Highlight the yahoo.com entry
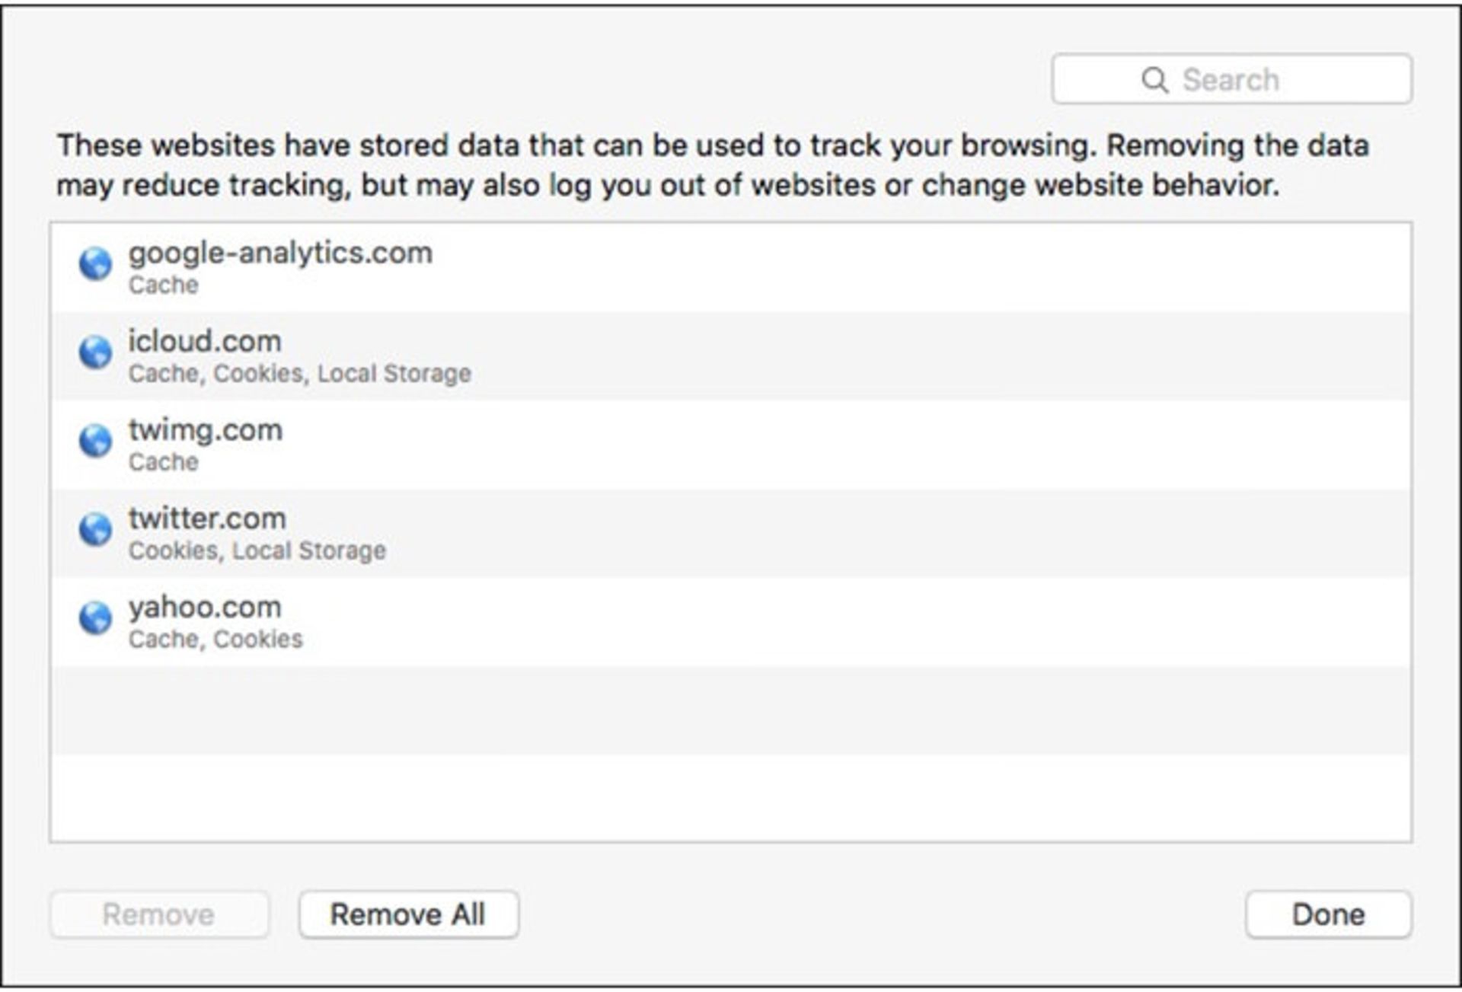Image resolution: width=1462 pixels, height=992 pixels. 205,608
